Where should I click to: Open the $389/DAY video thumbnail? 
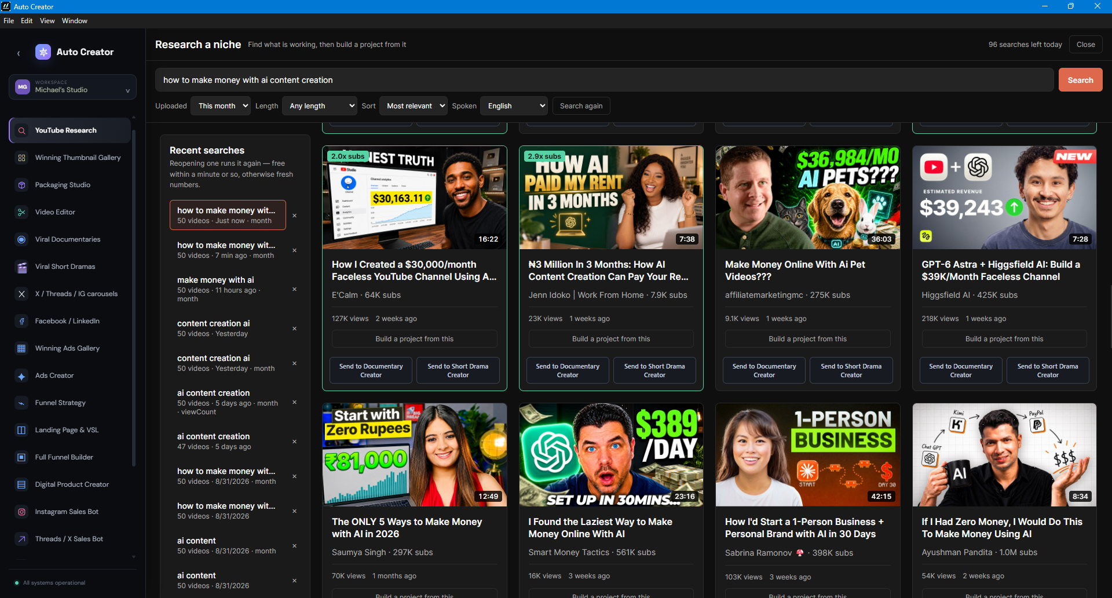611,455
